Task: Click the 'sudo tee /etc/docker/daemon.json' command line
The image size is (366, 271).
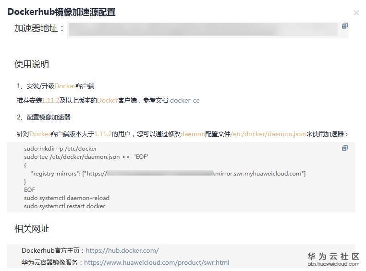Action: pos(86,156)
